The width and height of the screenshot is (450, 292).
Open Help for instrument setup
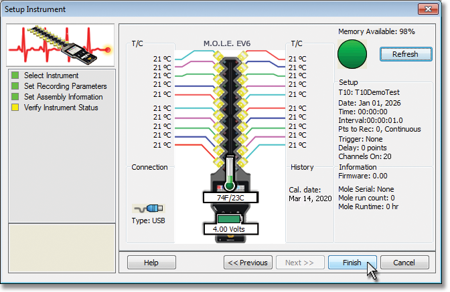tap(151, 262)
